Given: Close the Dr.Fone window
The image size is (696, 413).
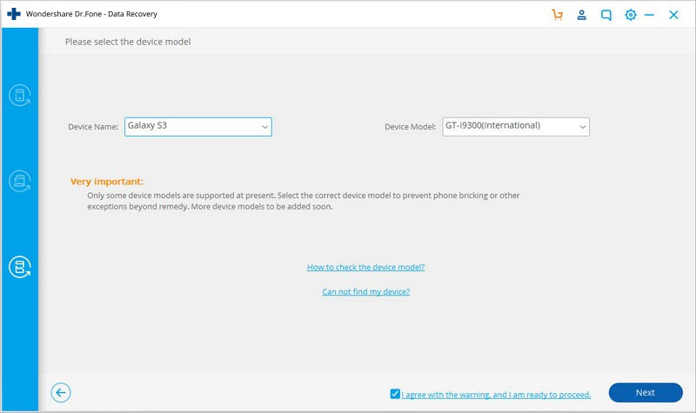Looking at the screenshot, I should (673, 15).
